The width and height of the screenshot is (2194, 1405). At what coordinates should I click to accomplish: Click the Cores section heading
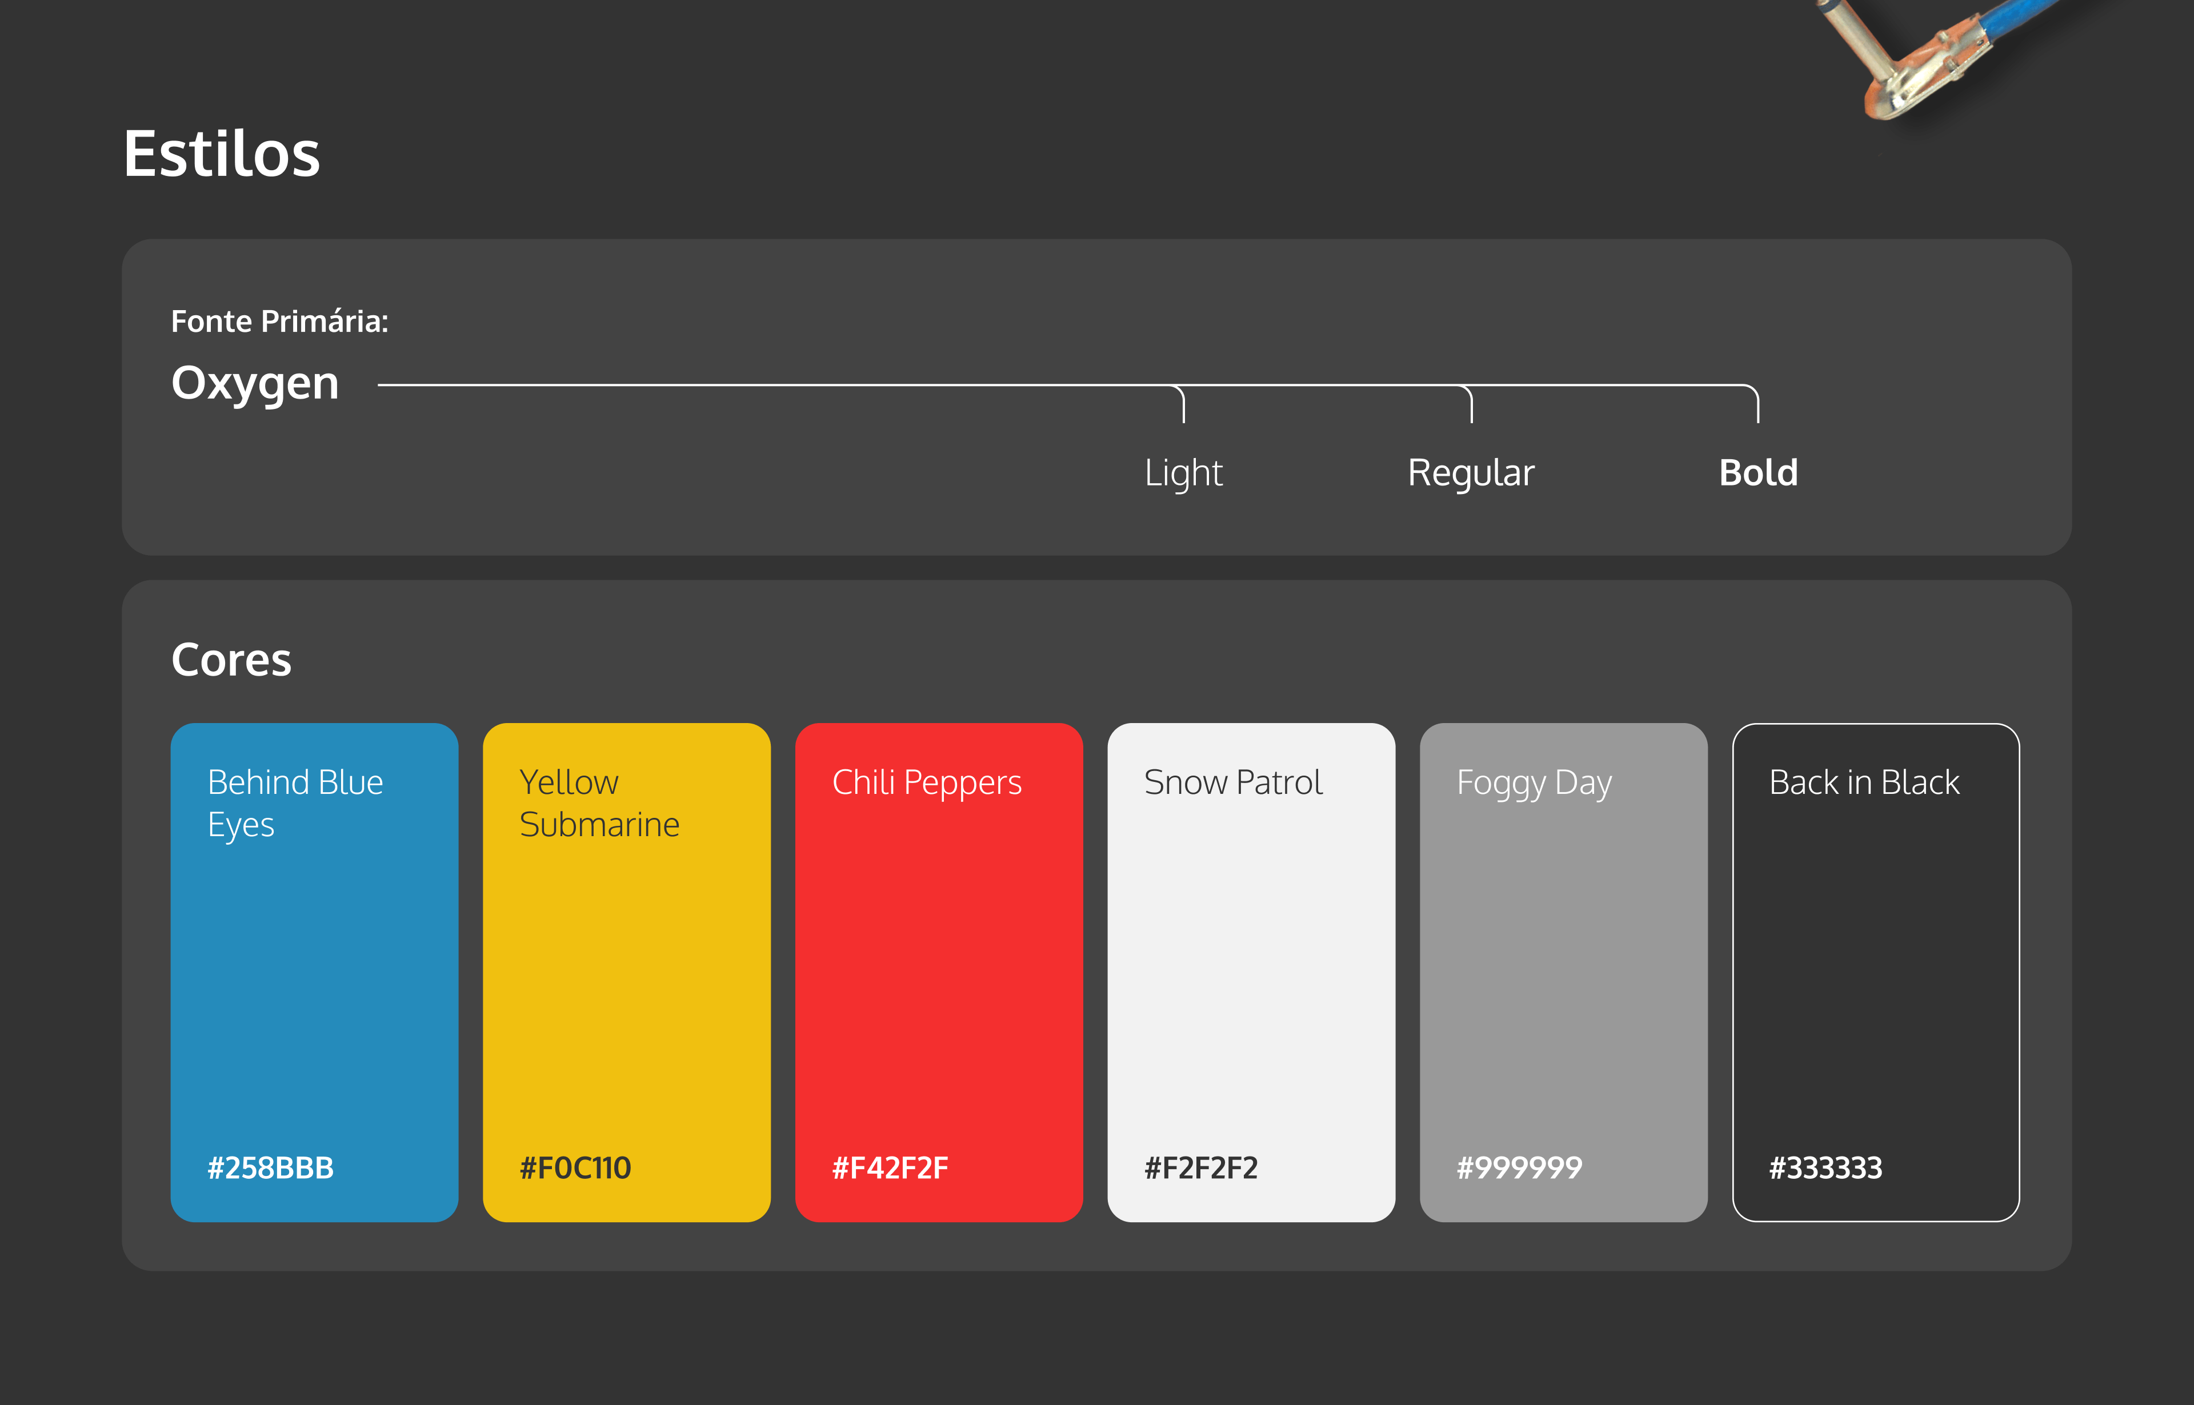[231, 660]
